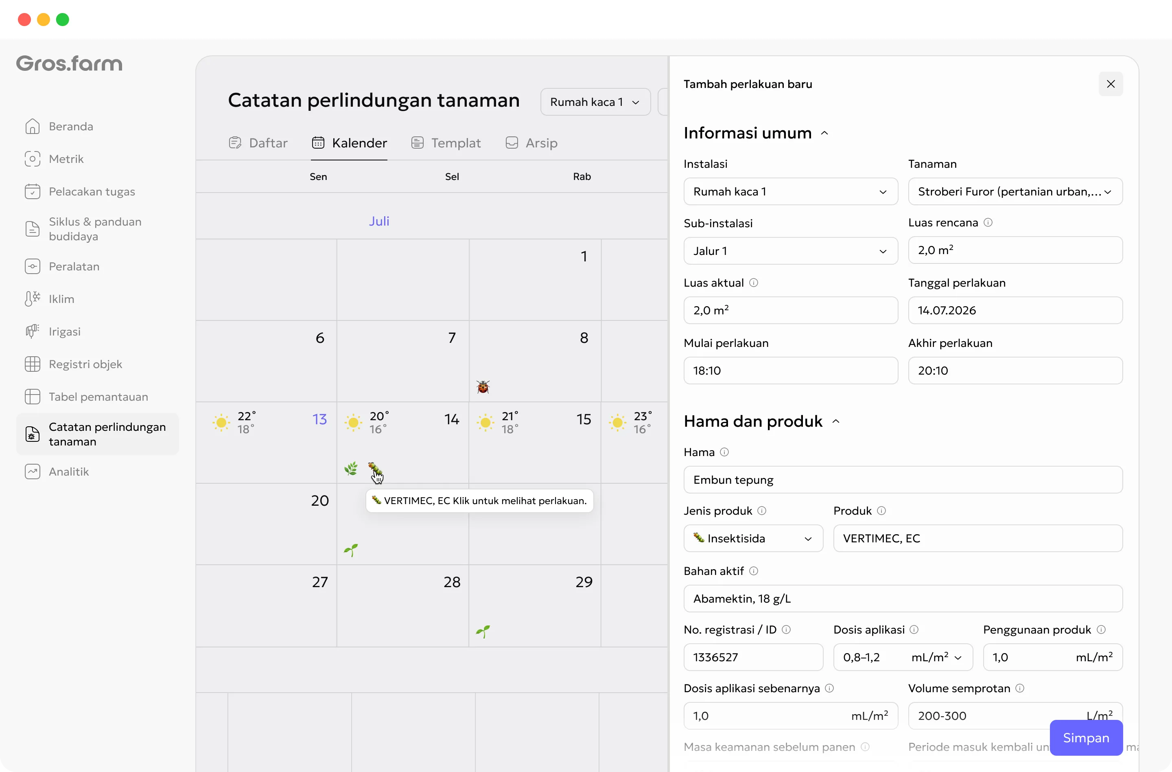Click the seedling icon on 29 July
Screen dimensions: 1172x772
(483, 631)
